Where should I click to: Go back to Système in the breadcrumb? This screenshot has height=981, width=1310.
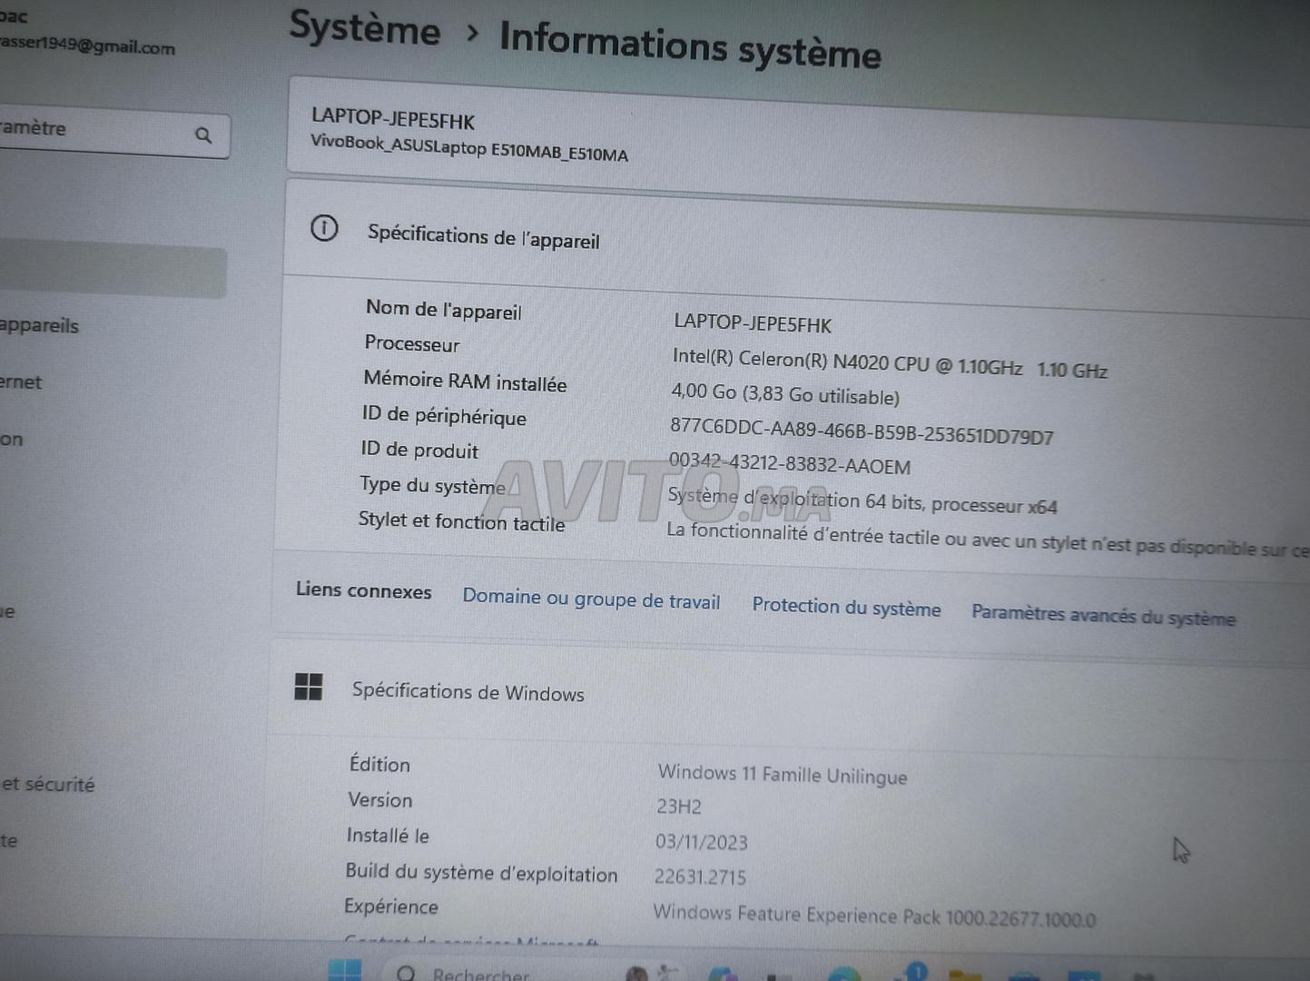[x=365, y=28]
